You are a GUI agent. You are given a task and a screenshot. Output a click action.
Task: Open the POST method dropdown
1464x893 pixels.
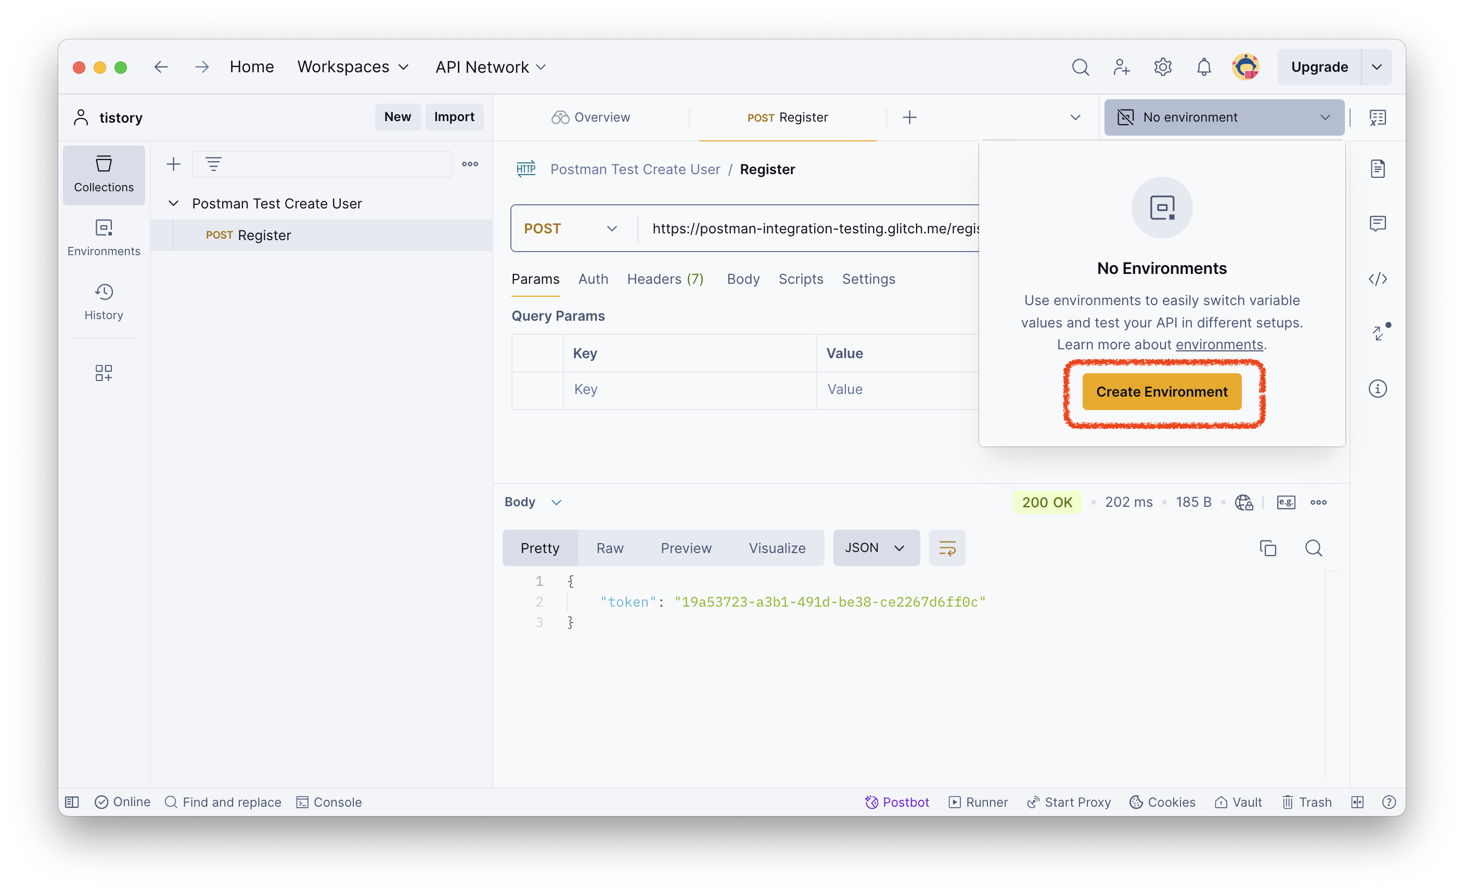[570, 229]
